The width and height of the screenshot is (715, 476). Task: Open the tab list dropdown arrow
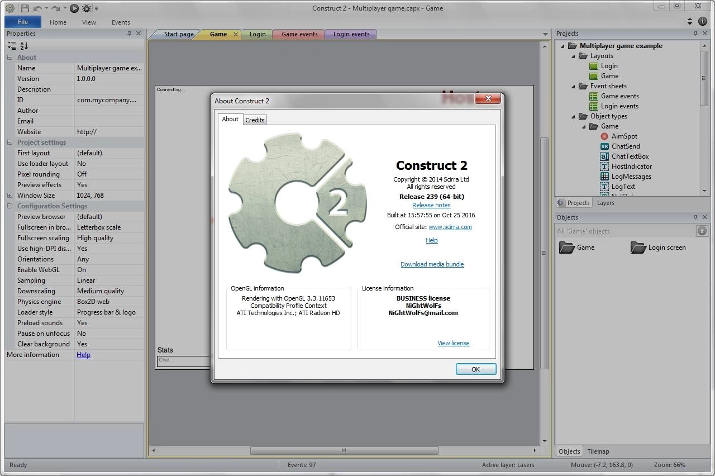tap(545, 34)
